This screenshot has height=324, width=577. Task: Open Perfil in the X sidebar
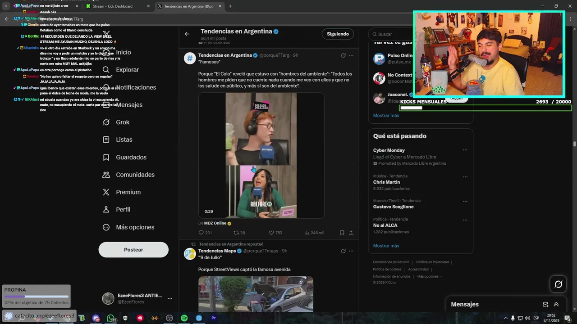point(116,210)
